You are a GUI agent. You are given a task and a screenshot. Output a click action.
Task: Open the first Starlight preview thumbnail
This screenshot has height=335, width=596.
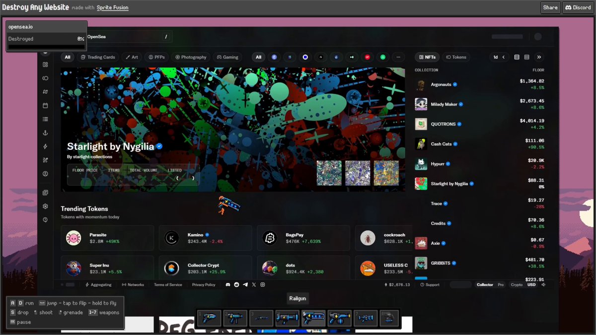(329, 173)
